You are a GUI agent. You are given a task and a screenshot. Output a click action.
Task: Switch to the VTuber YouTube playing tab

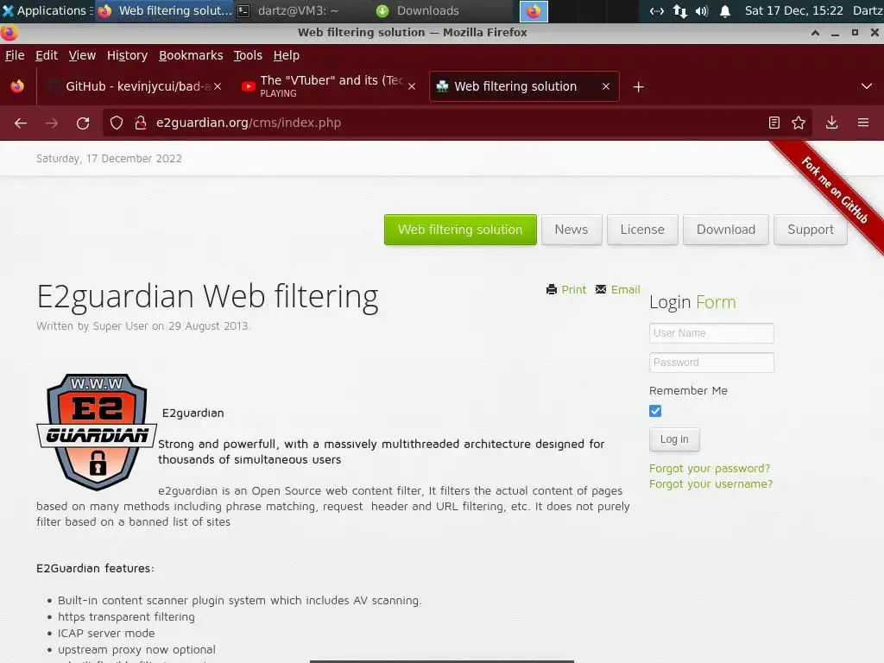click(329, 86)
